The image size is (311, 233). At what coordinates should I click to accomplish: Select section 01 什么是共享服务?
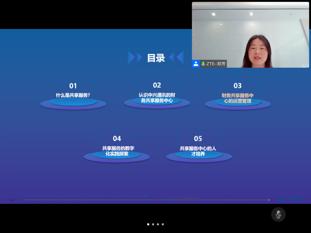click(x=73, y=95)
